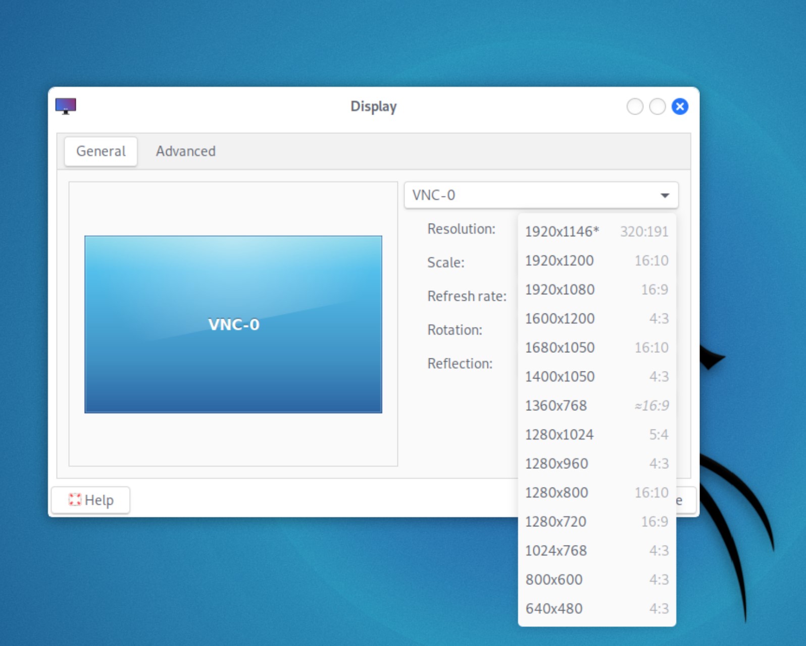Select 1680x1050 from resolution list

point(596,348)
